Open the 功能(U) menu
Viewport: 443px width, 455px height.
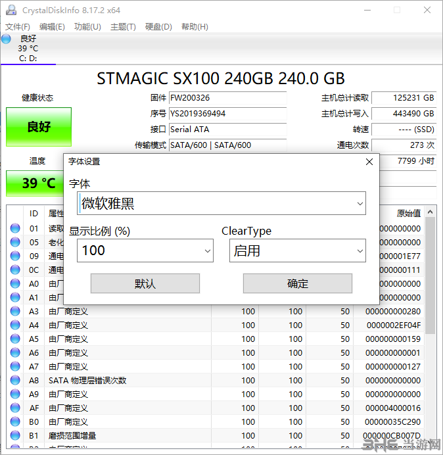click(87, 27)
